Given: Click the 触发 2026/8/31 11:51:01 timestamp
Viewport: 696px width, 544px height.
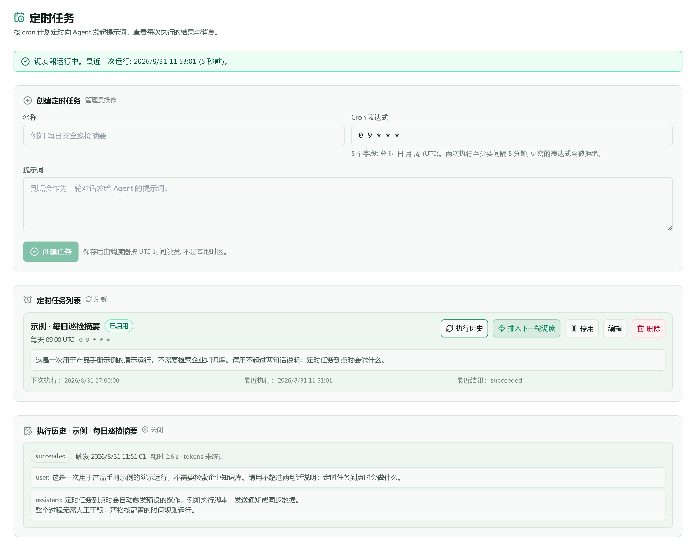Looking at the screenshot, I should 111,457.
